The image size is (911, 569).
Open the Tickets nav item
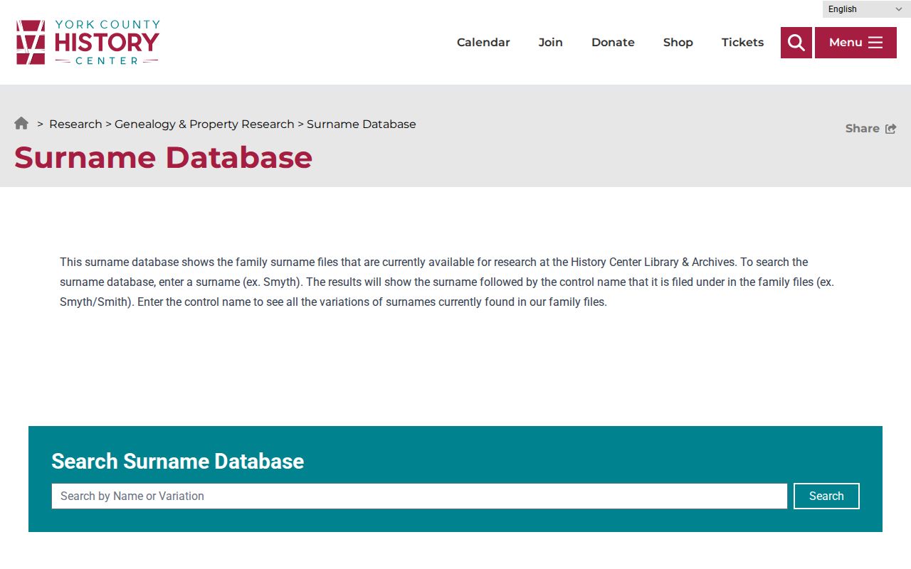coord(742,43)
